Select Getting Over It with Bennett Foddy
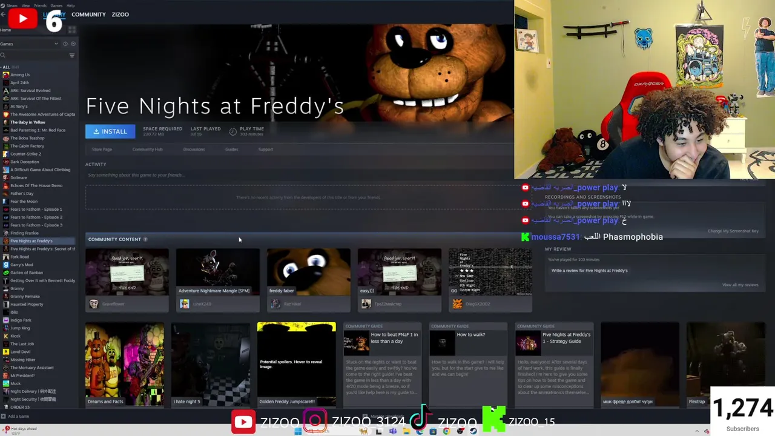The image size is (775, 436). [42, 280]
